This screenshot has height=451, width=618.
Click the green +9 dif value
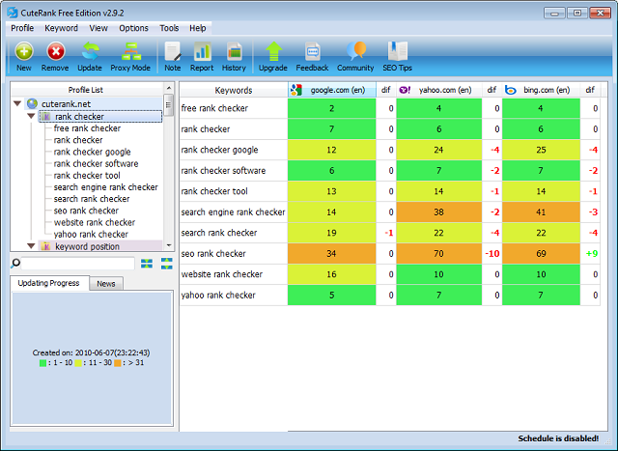pos(592,253)
